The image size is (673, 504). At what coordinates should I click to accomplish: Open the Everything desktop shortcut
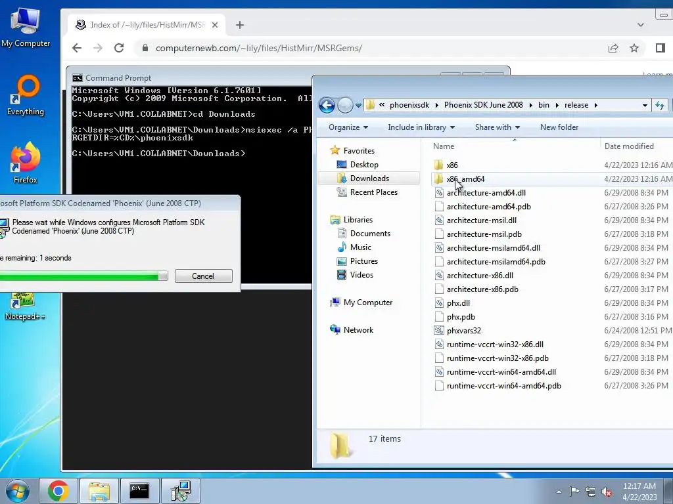[x=26, y=95]
